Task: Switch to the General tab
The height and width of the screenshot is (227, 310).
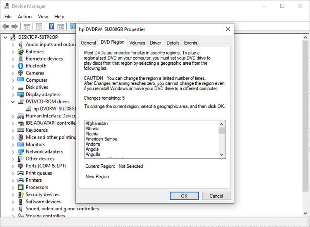Action: tap(88, 43)
